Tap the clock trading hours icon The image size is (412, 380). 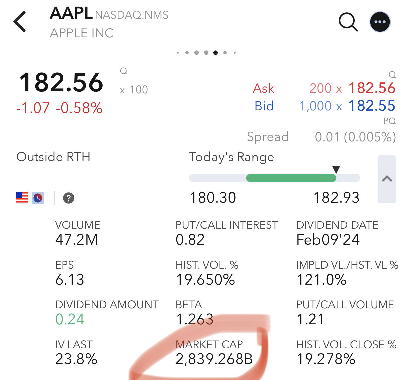click(x=38, y=198)
